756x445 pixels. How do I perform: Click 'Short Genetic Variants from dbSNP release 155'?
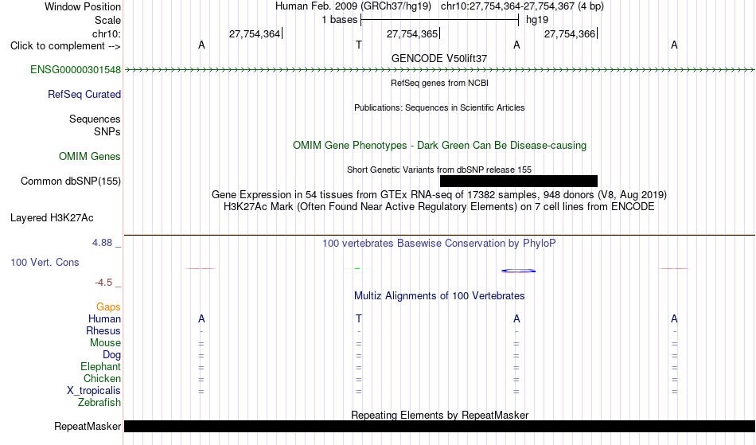point(439,170)
